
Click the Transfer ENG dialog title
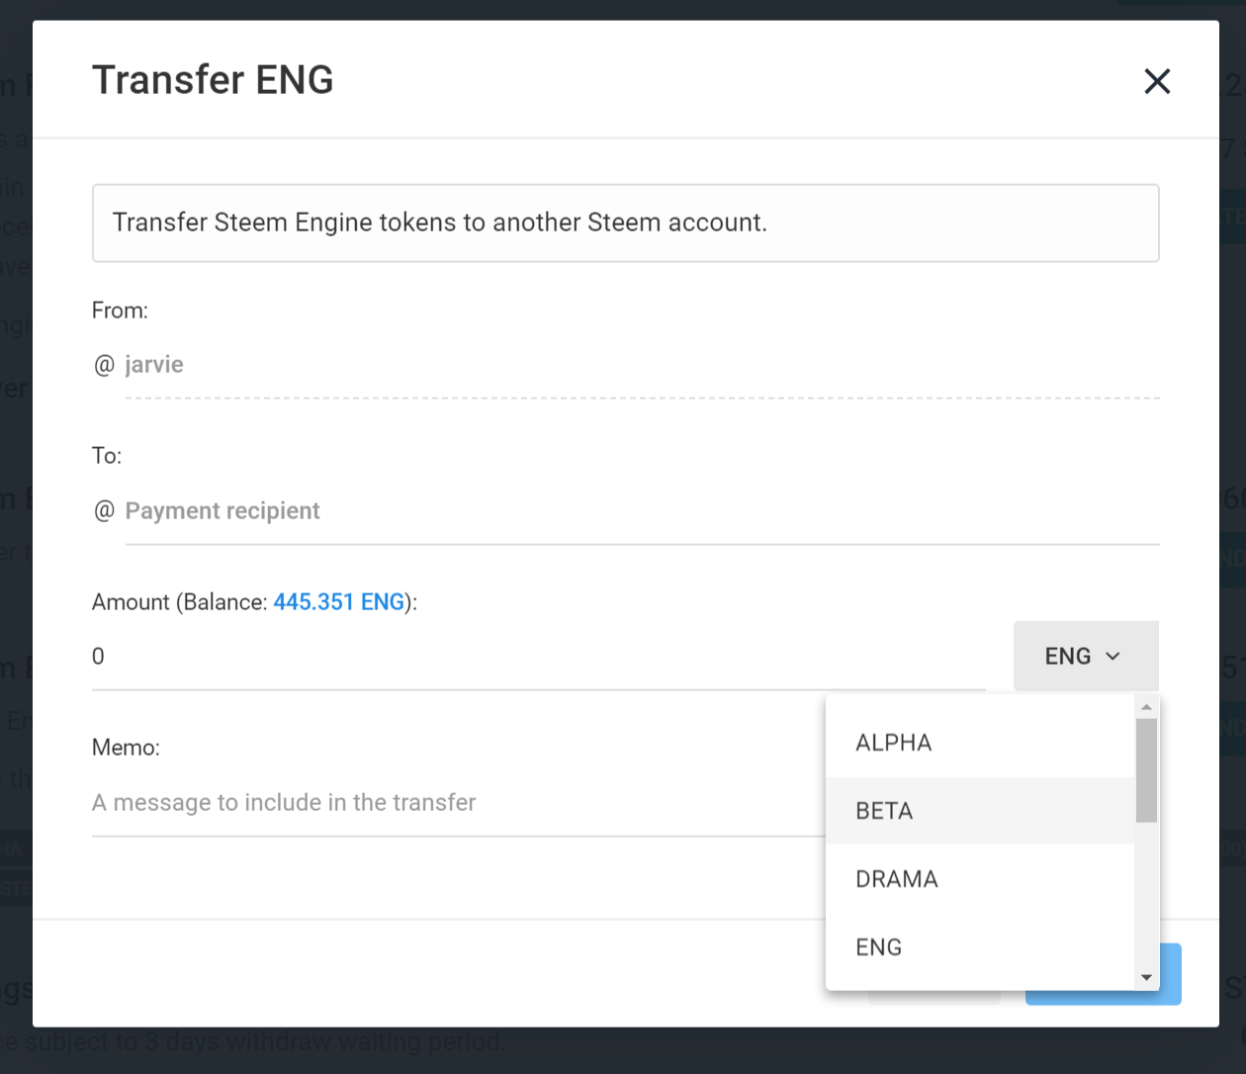coord(213,80)
